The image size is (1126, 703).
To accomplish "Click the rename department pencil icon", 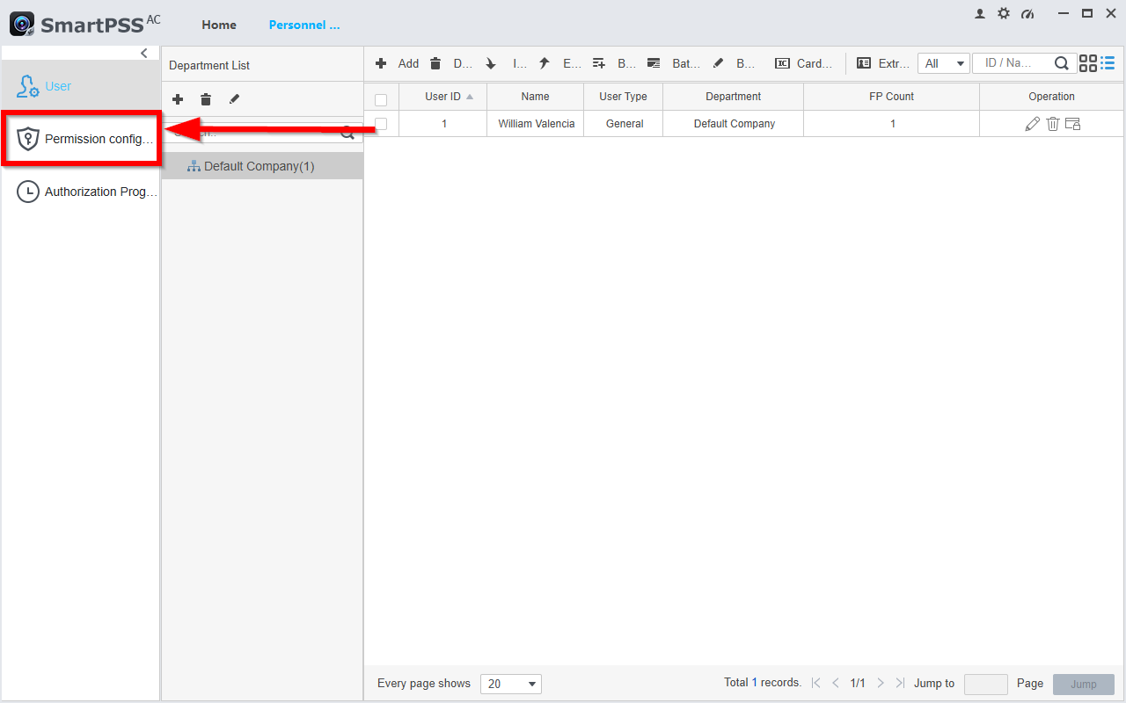I will (x=234, y=99).
